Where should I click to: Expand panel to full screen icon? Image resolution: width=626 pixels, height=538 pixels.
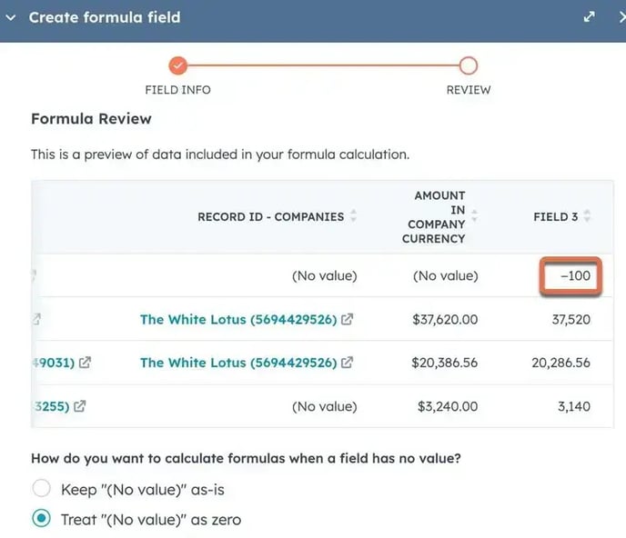tap(590, 16)
